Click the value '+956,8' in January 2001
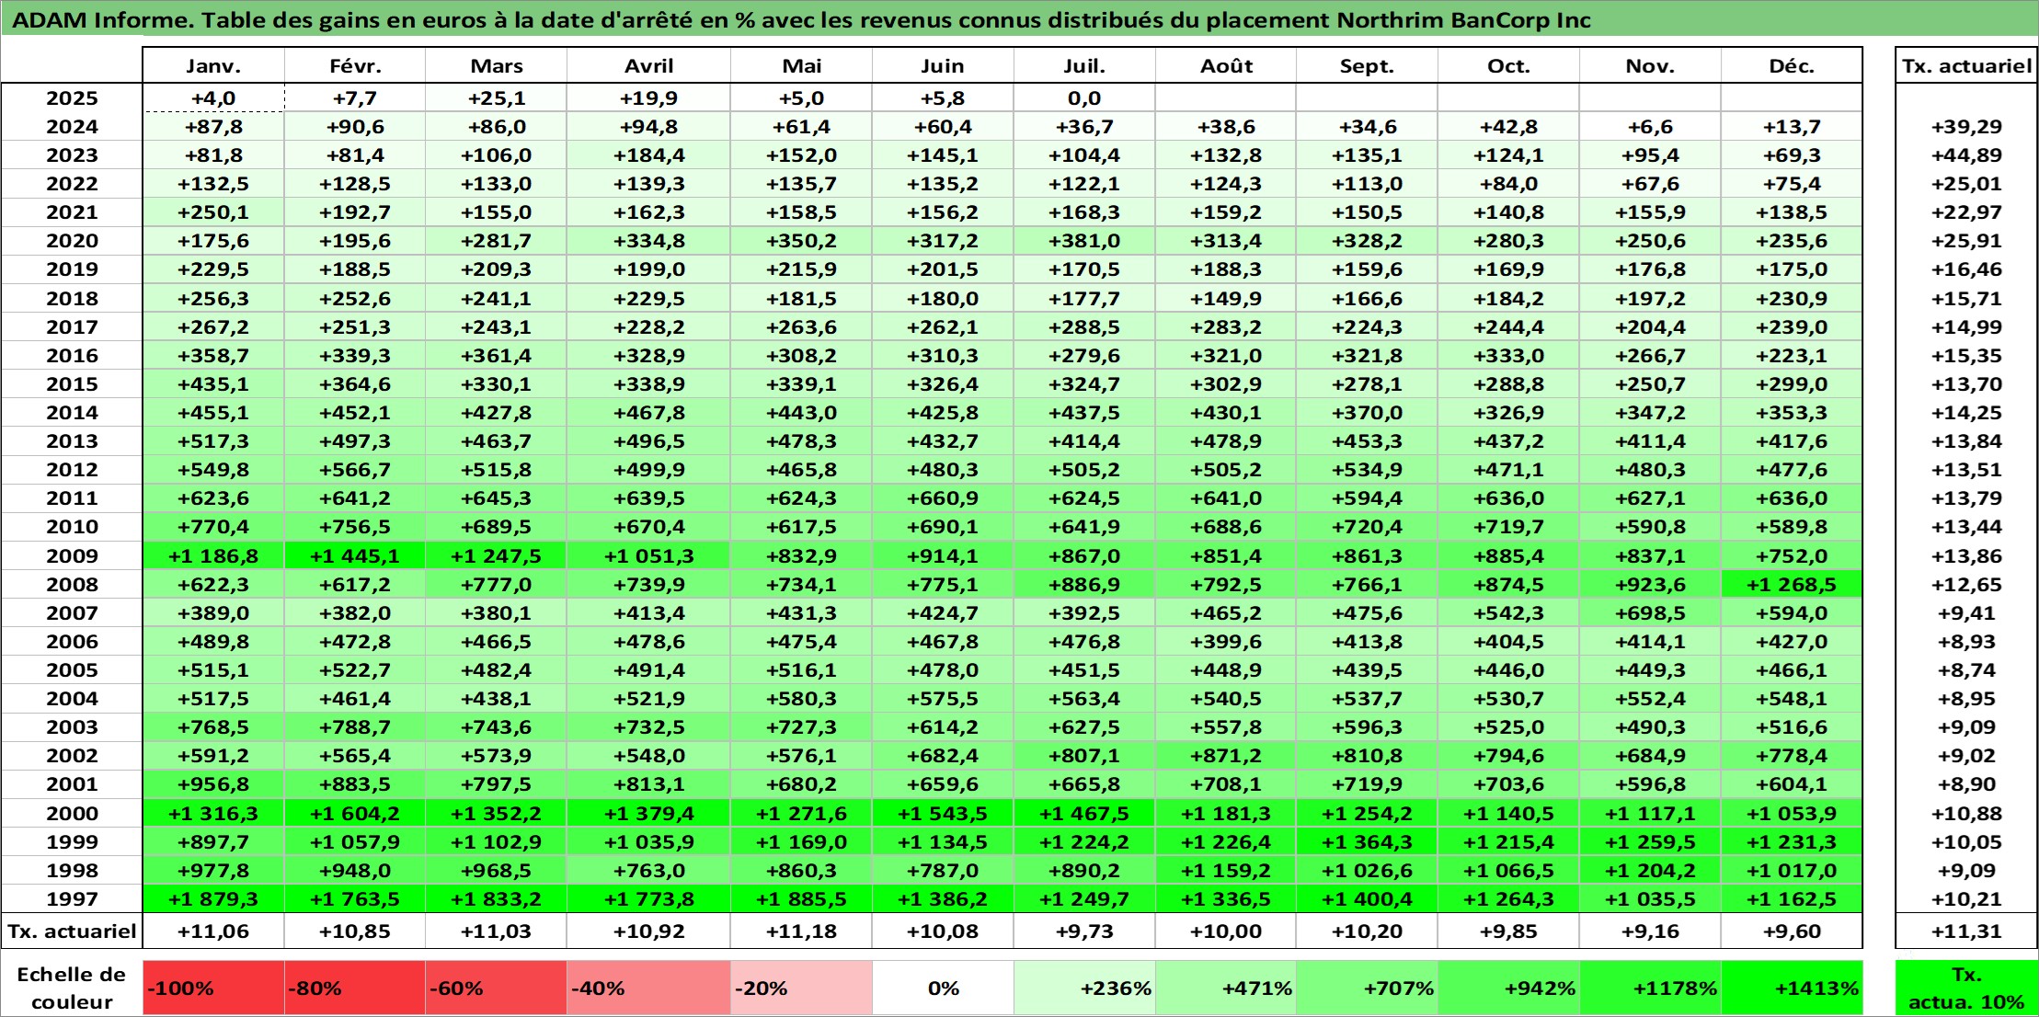 213,784
